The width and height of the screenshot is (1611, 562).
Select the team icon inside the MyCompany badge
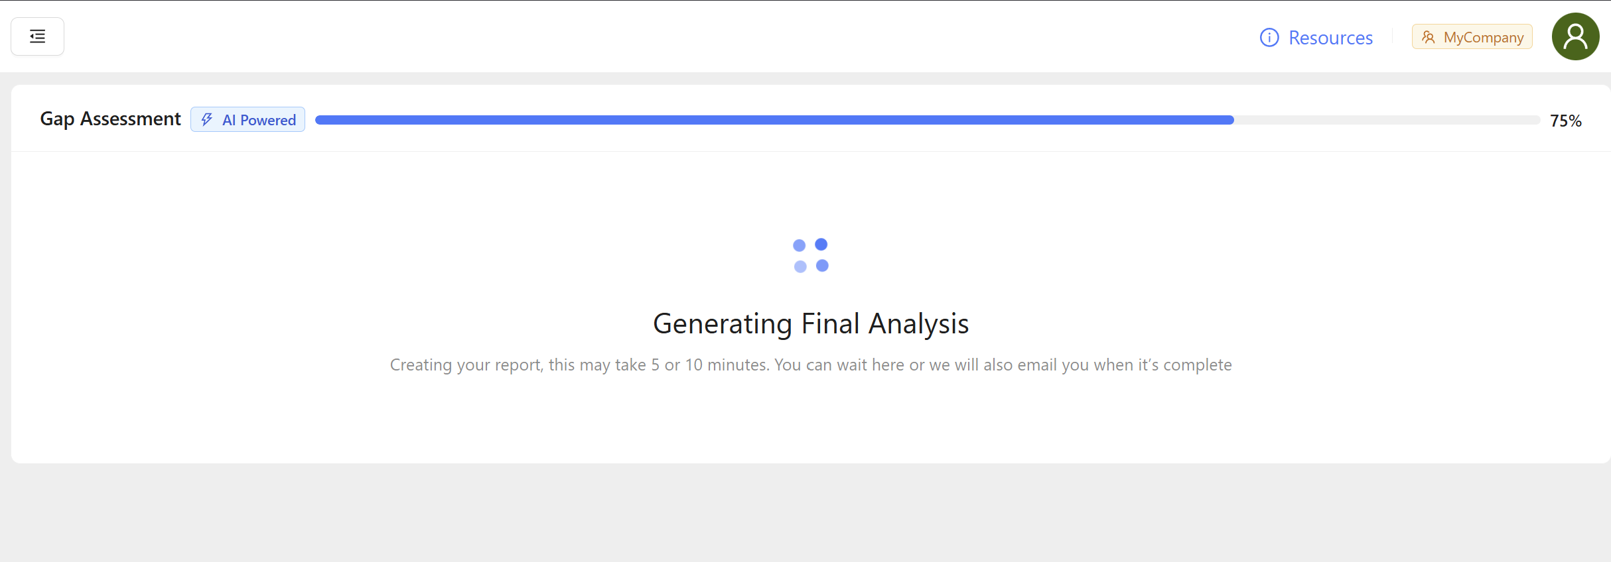(1428, 37)
